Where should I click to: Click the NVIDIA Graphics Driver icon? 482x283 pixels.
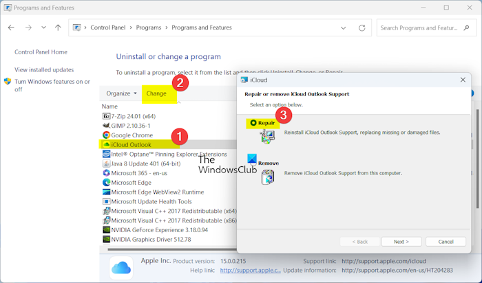tap(106, 240)
